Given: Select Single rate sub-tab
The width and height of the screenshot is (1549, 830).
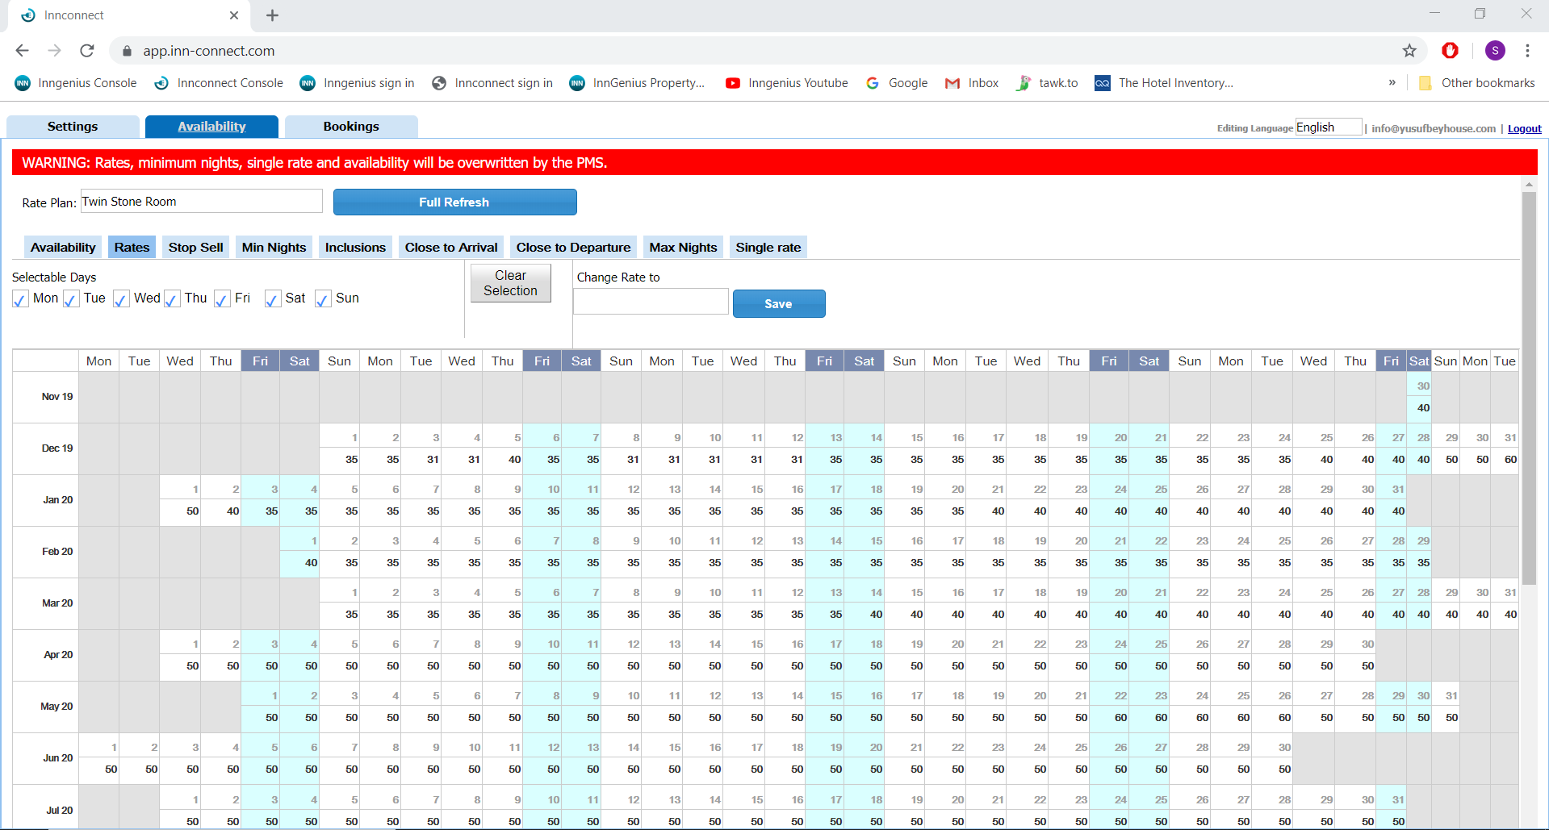Looking at the screenshot, I should click(x=768, y=248).
